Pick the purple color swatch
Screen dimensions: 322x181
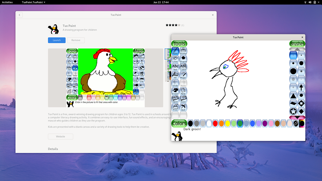click(x=265, y=123)
